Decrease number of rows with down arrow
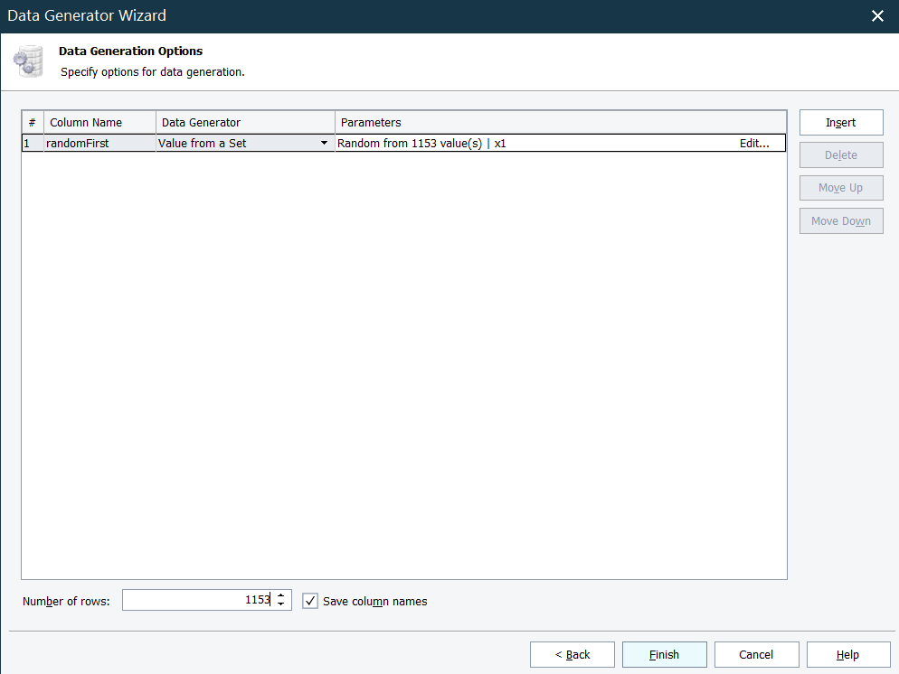This screenshot has height=674, width=899. click(x=281, y=605)
